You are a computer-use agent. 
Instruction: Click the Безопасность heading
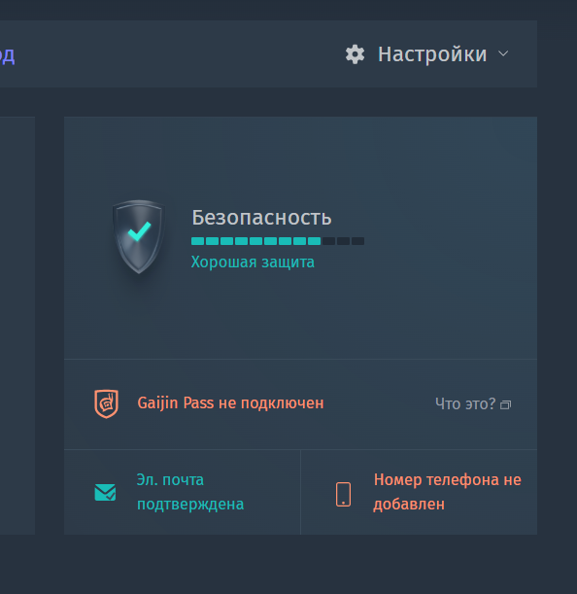click(261, 218)
